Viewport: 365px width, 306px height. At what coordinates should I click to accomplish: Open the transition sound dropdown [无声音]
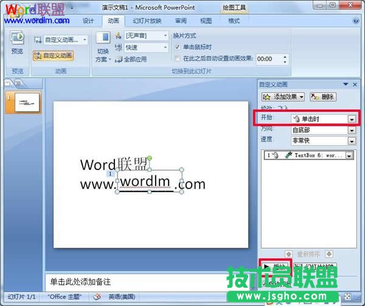165,36
